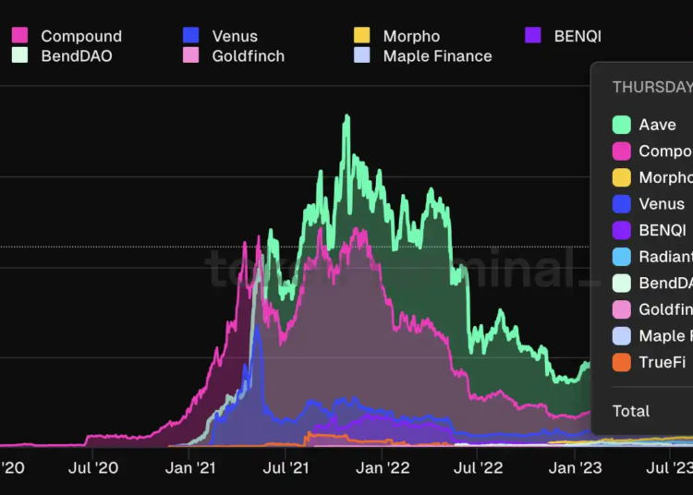Toggle the Maple Finance series legend label

pyautogui.click(x=437, y=55)
